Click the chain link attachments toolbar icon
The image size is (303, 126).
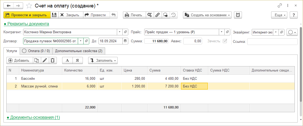coord(157,15)
